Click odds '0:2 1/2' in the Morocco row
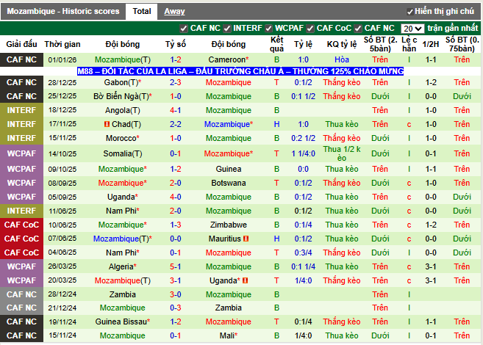483x345 pixels. pos(303,139)
